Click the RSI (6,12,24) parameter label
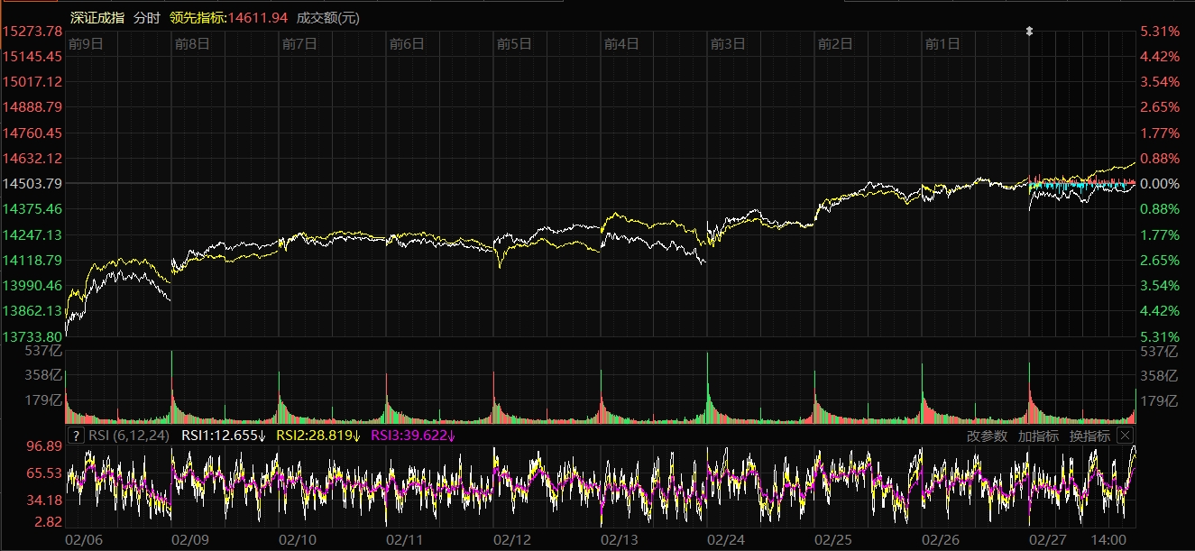This screenshot has width=1195, height=551. [x=130, y=436]
